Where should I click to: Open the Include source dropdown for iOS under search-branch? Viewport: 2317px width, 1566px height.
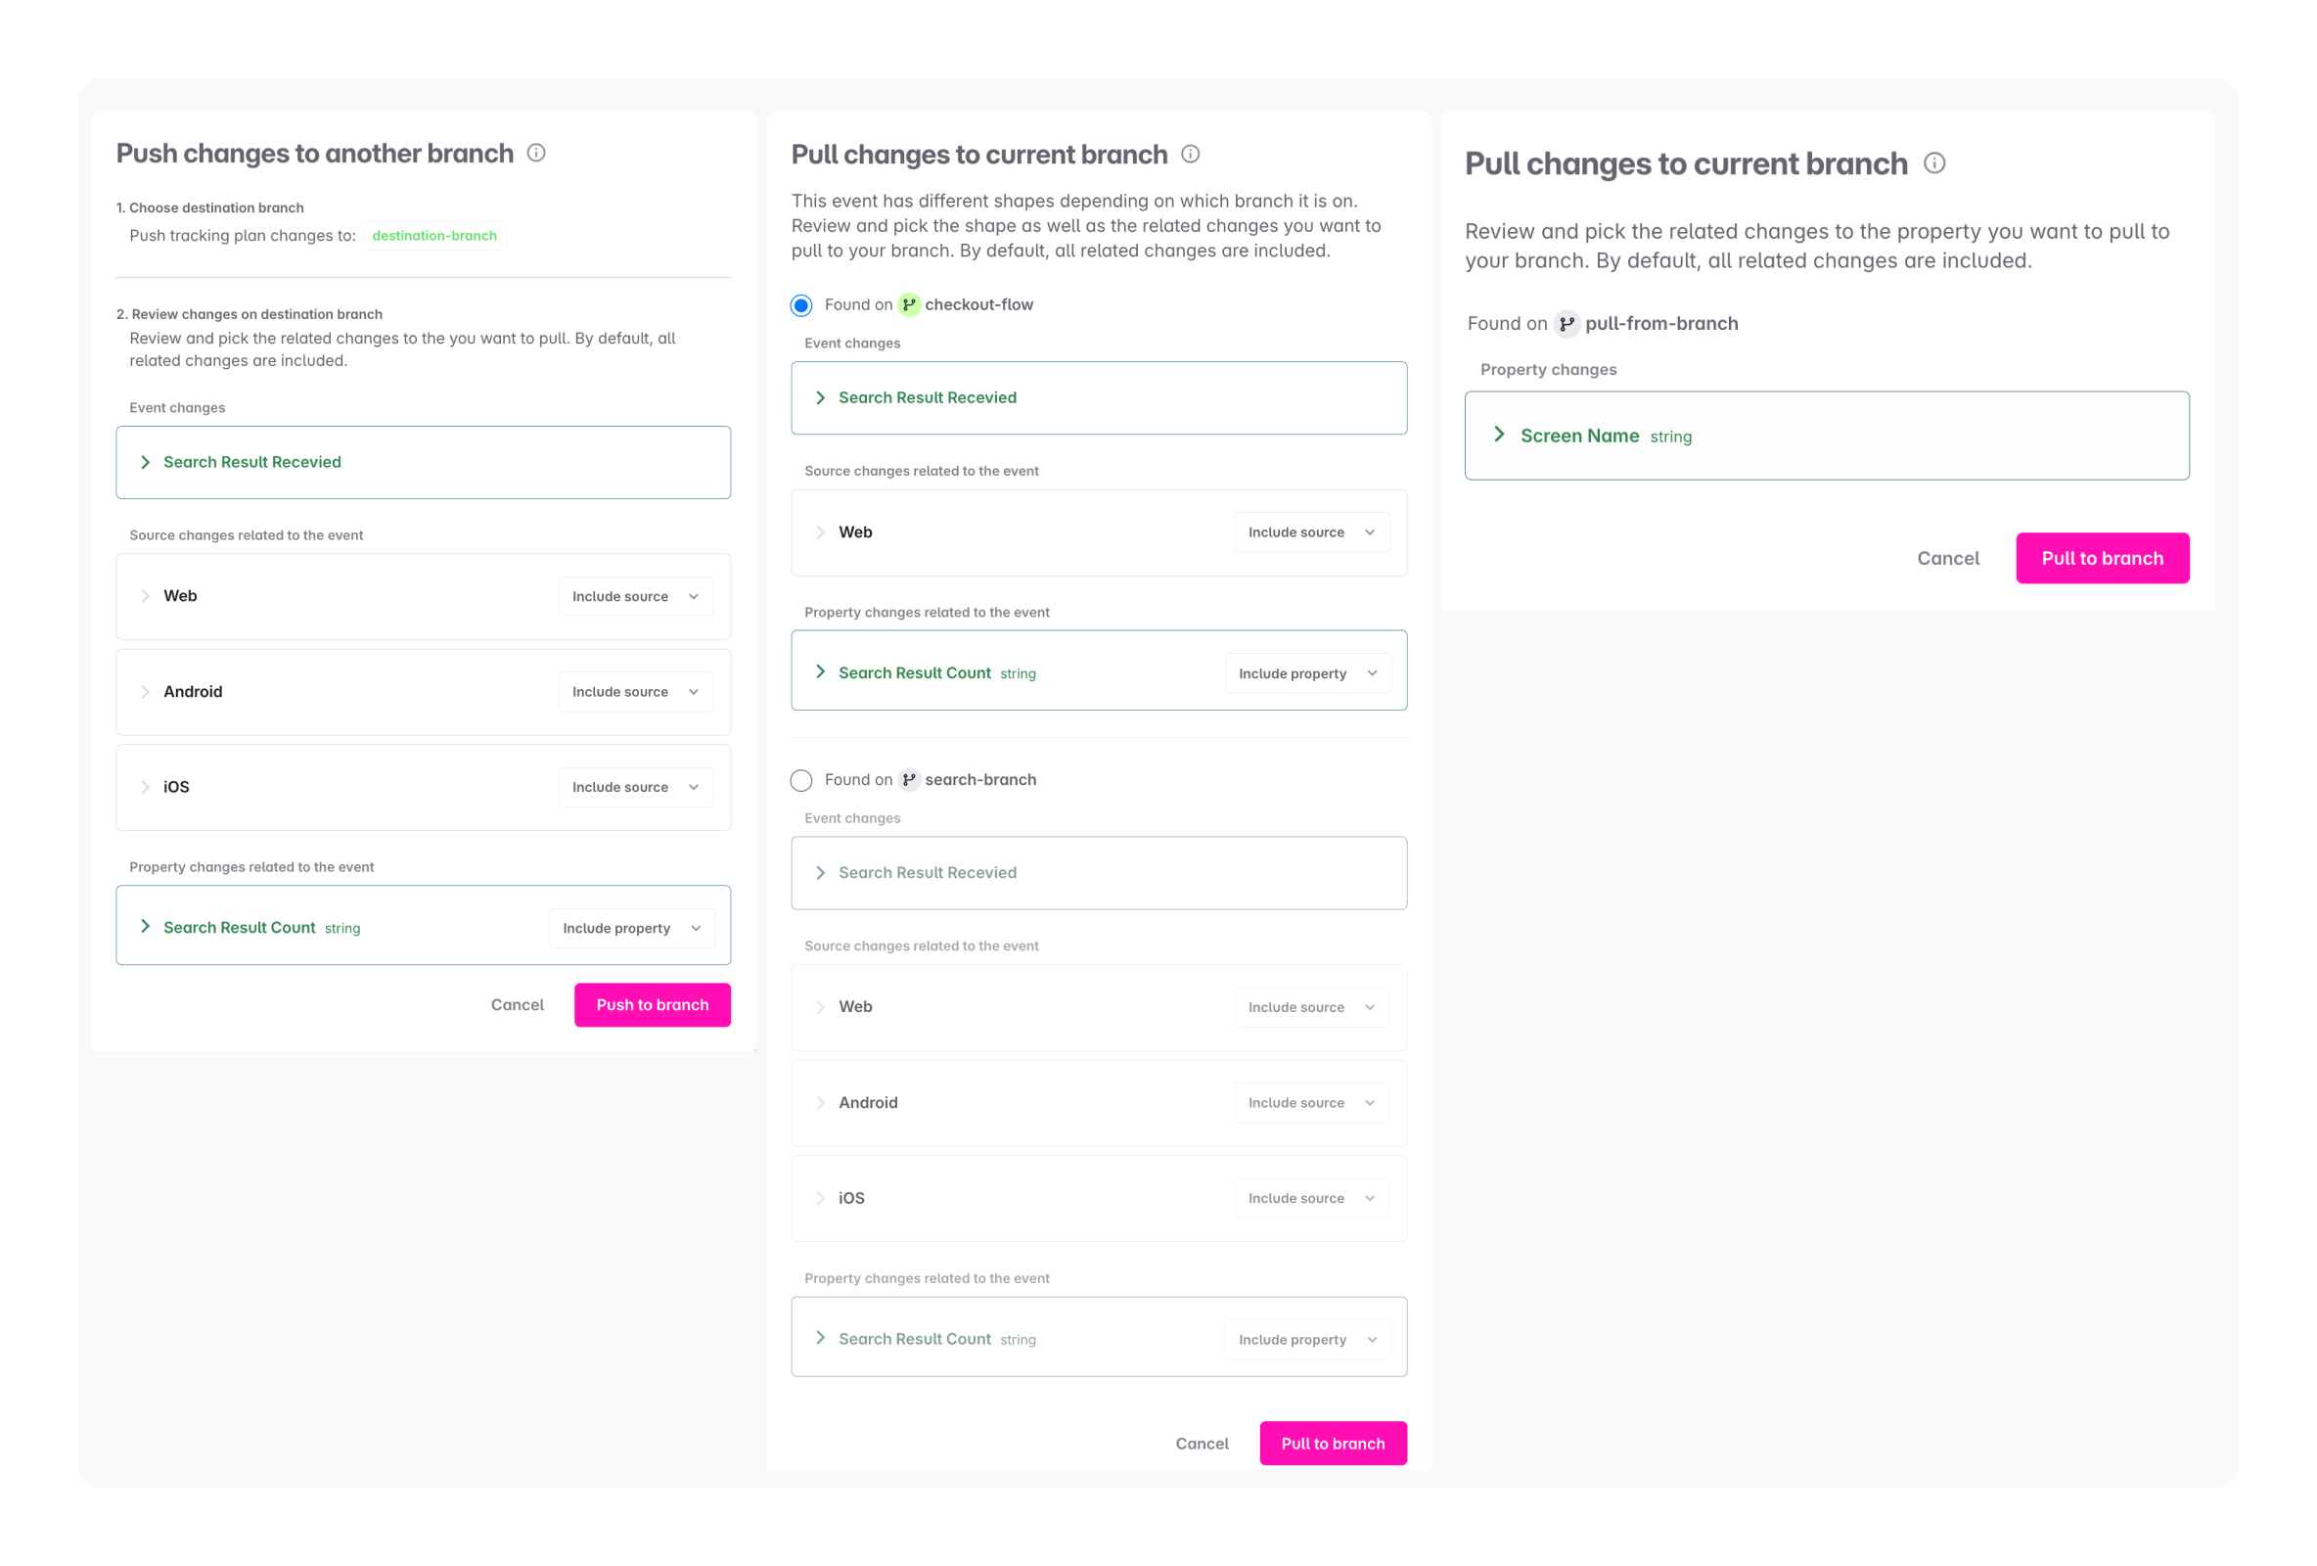[1311, 1197]
